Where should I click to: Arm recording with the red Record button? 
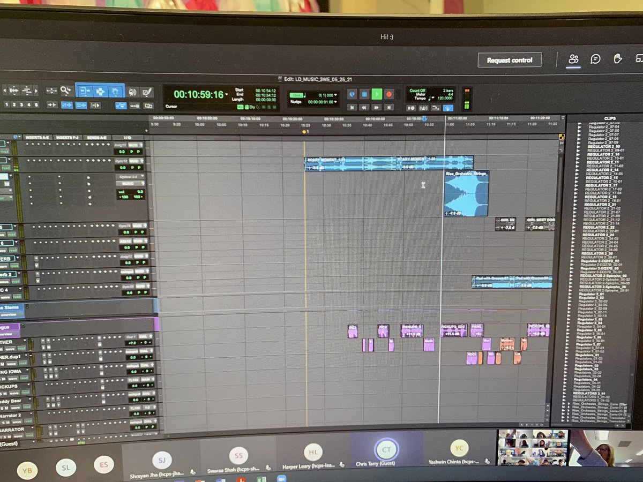pos(389,94)
